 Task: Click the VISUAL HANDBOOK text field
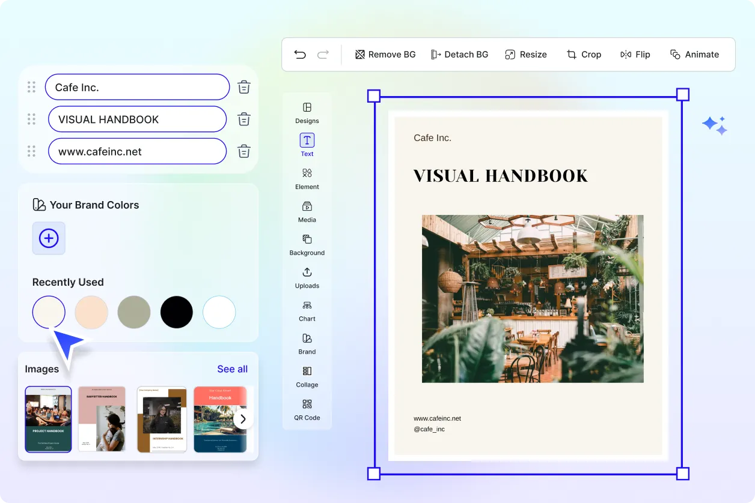point(137,119)
